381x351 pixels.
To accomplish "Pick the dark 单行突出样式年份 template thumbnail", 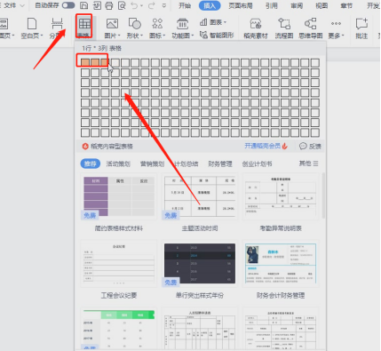I will point(200,264).
